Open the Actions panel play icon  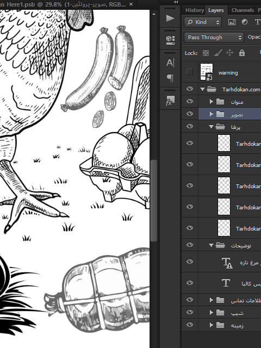click(170, 18)
